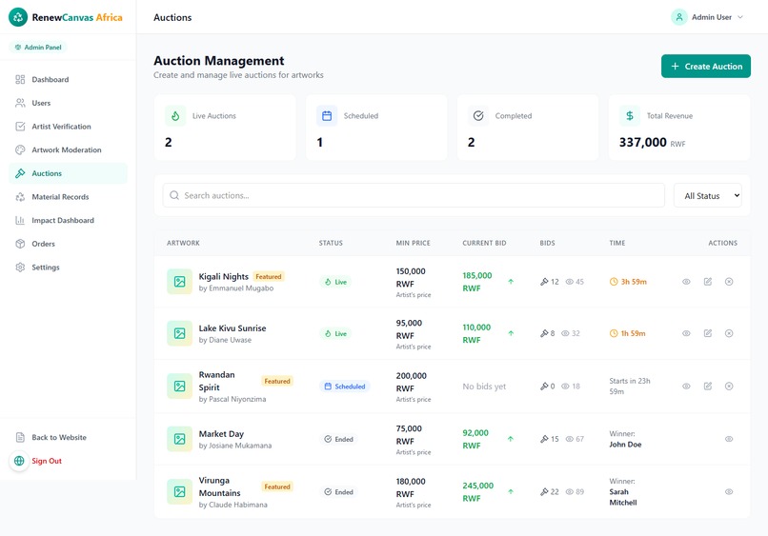
Task: Click the Completed checkmark card icon
Action: [x=478, y=116]
